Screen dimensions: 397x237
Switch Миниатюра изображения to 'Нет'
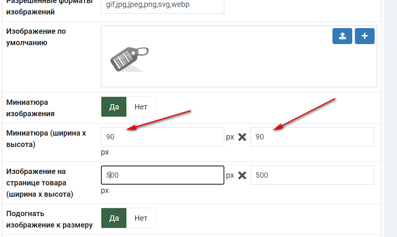pos(141,107)
